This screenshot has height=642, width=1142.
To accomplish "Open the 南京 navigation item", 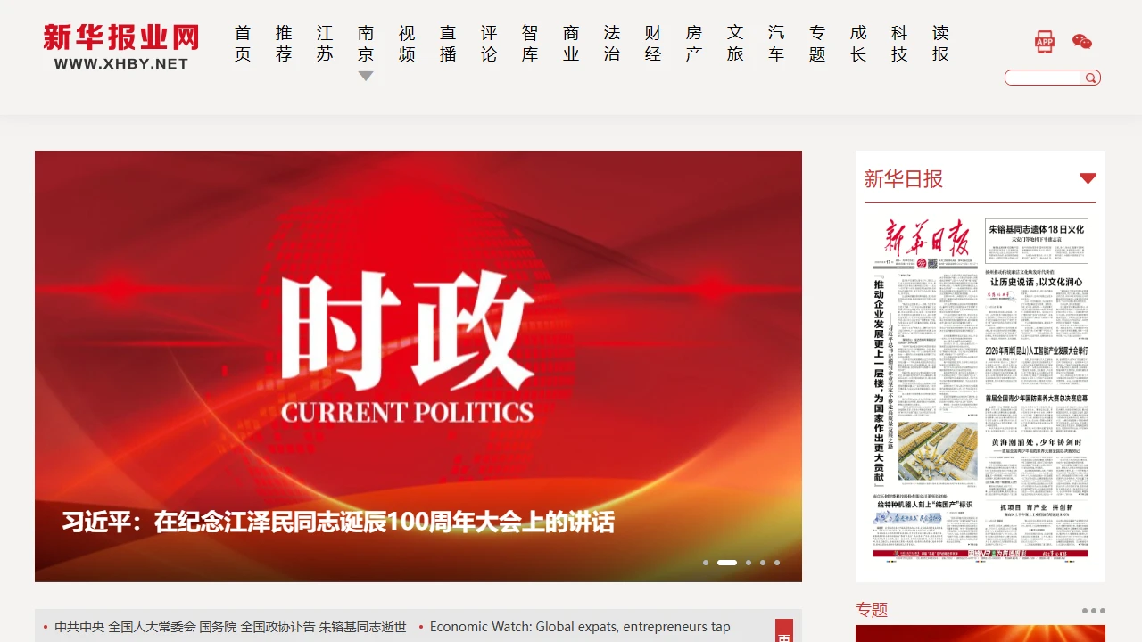I will pos(366,44).
